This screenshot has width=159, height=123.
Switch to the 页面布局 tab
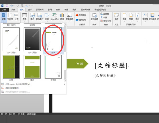(40, 10)
